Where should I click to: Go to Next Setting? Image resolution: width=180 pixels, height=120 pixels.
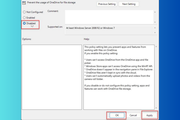[x=129, y=4]
